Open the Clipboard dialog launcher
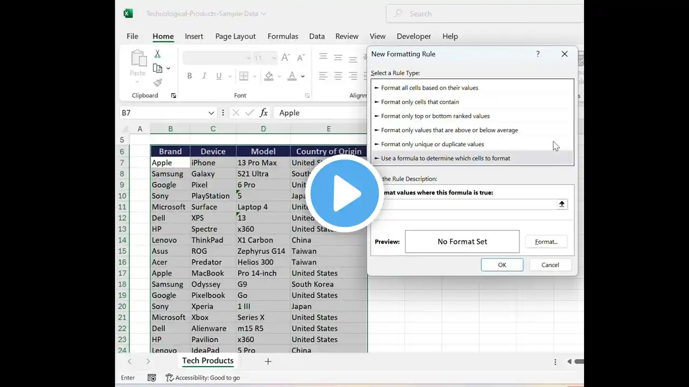 (173, 96)
